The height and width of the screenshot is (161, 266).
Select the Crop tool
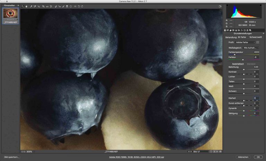point(43,7)
